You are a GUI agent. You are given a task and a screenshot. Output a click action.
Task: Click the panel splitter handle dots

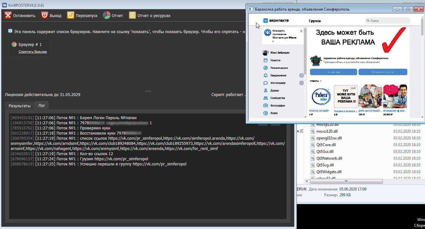tap(148, 91)
